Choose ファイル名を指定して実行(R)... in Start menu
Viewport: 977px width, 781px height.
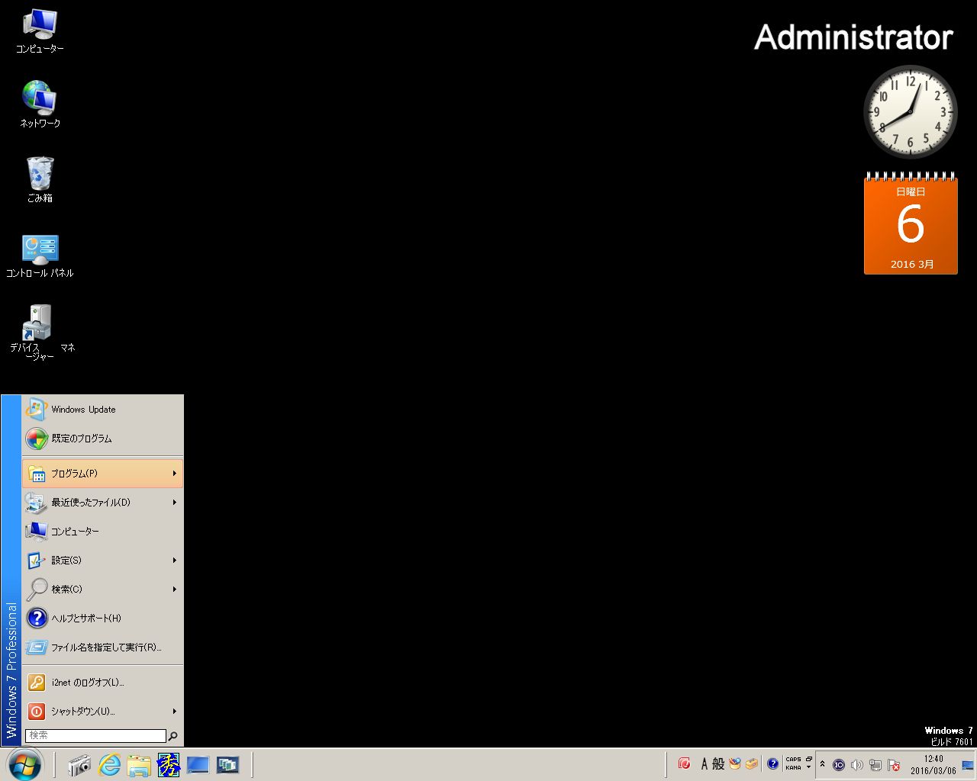click(102, 648)
